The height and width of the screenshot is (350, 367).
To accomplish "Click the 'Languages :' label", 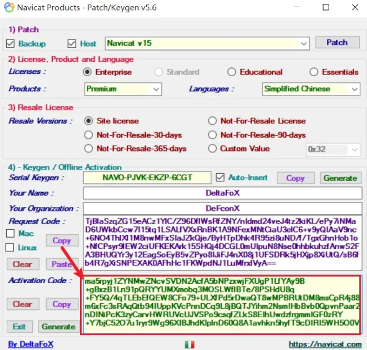I will 212,89.
